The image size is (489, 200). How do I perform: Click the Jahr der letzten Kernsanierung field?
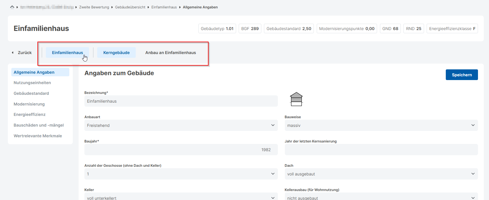(381, 150)
